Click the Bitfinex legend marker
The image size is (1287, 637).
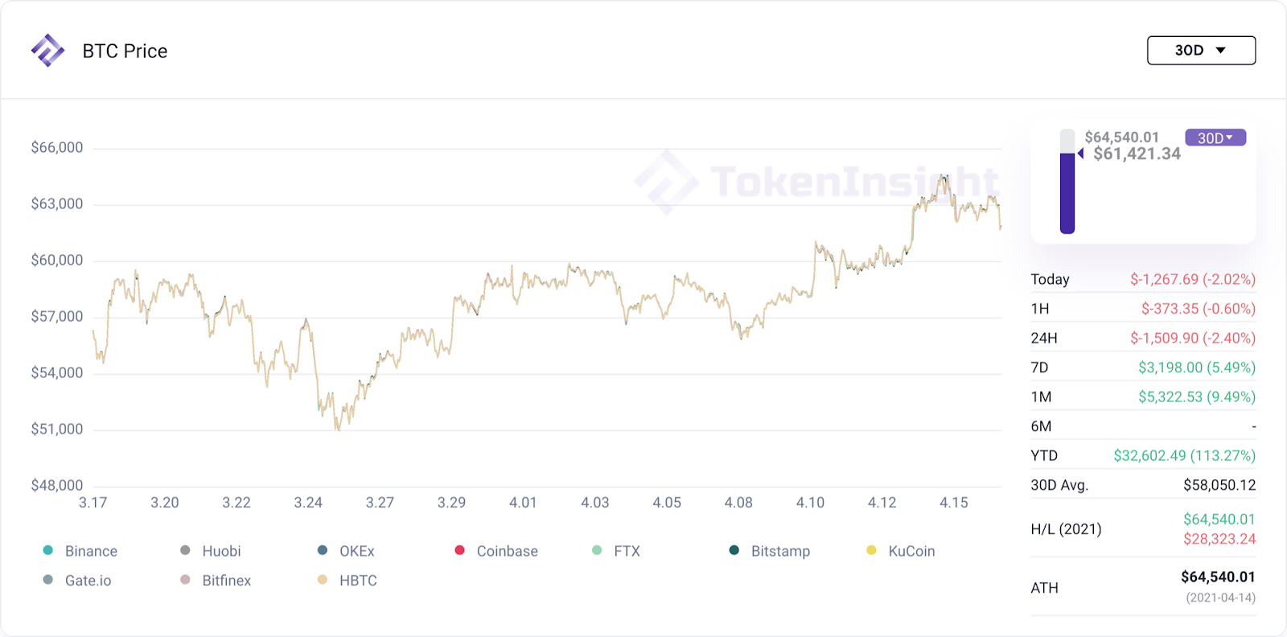(185, 580)
